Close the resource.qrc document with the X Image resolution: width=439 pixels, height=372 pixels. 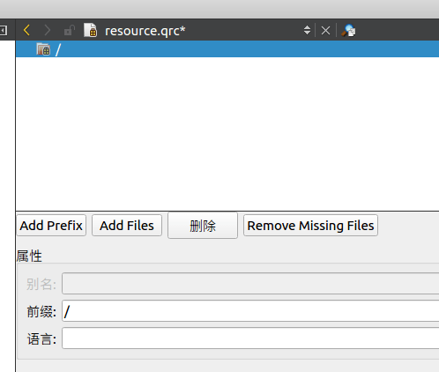click(325, 31)
